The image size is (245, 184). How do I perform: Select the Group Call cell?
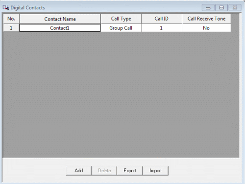(121, 28)
